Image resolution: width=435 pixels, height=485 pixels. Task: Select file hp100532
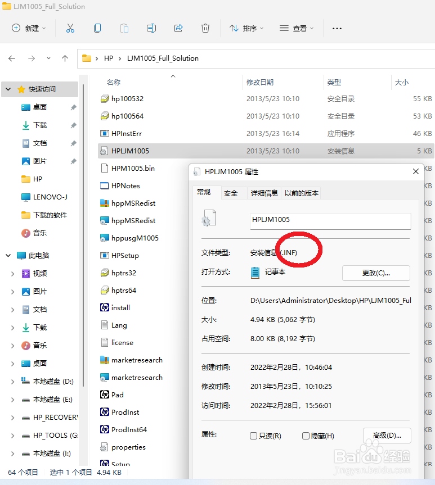click(x=127, y=99)
